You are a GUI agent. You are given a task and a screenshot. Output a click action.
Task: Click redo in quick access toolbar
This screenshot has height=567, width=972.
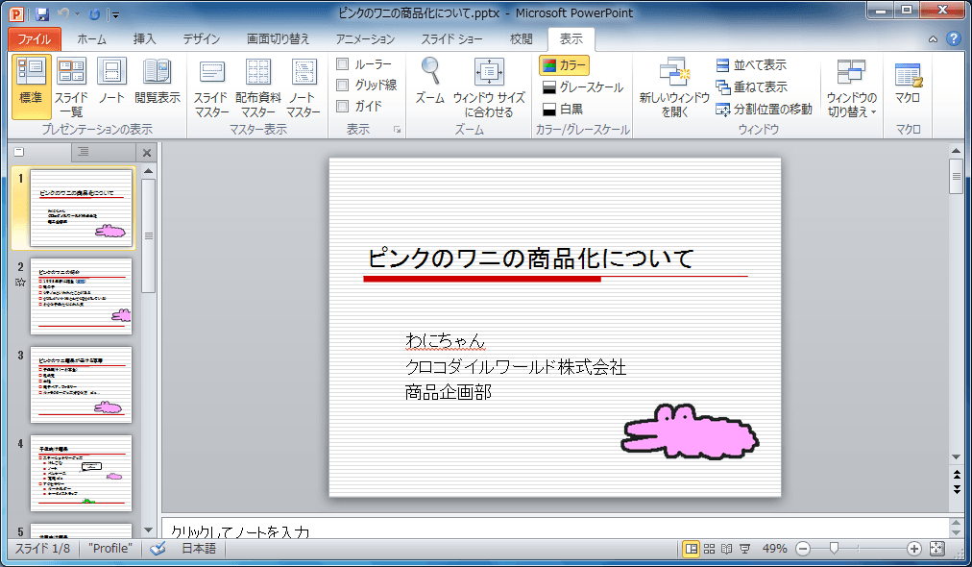click(x=94, y=13)
